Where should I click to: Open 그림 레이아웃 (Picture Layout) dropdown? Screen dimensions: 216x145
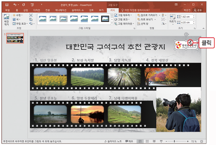124,24
